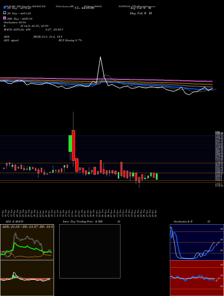Open the MACD chart below the ADX panel
Viewport: 224px width, 296px height.
tap(27, 278)
